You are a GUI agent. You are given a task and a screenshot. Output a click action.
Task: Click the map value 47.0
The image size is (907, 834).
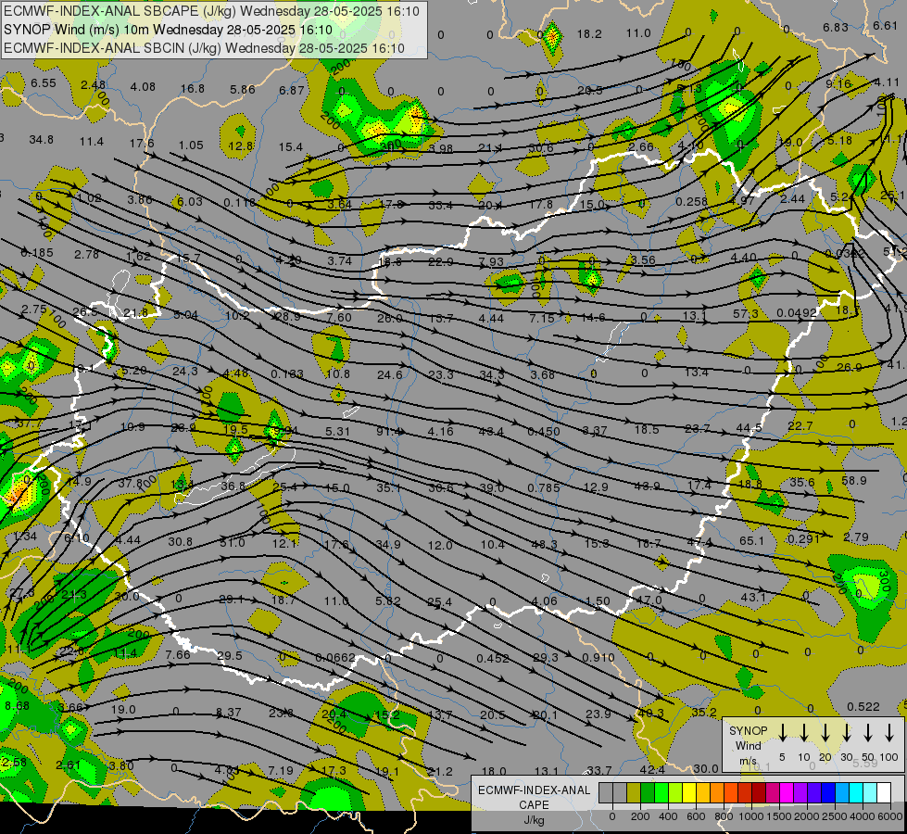(x=649, y=600)
